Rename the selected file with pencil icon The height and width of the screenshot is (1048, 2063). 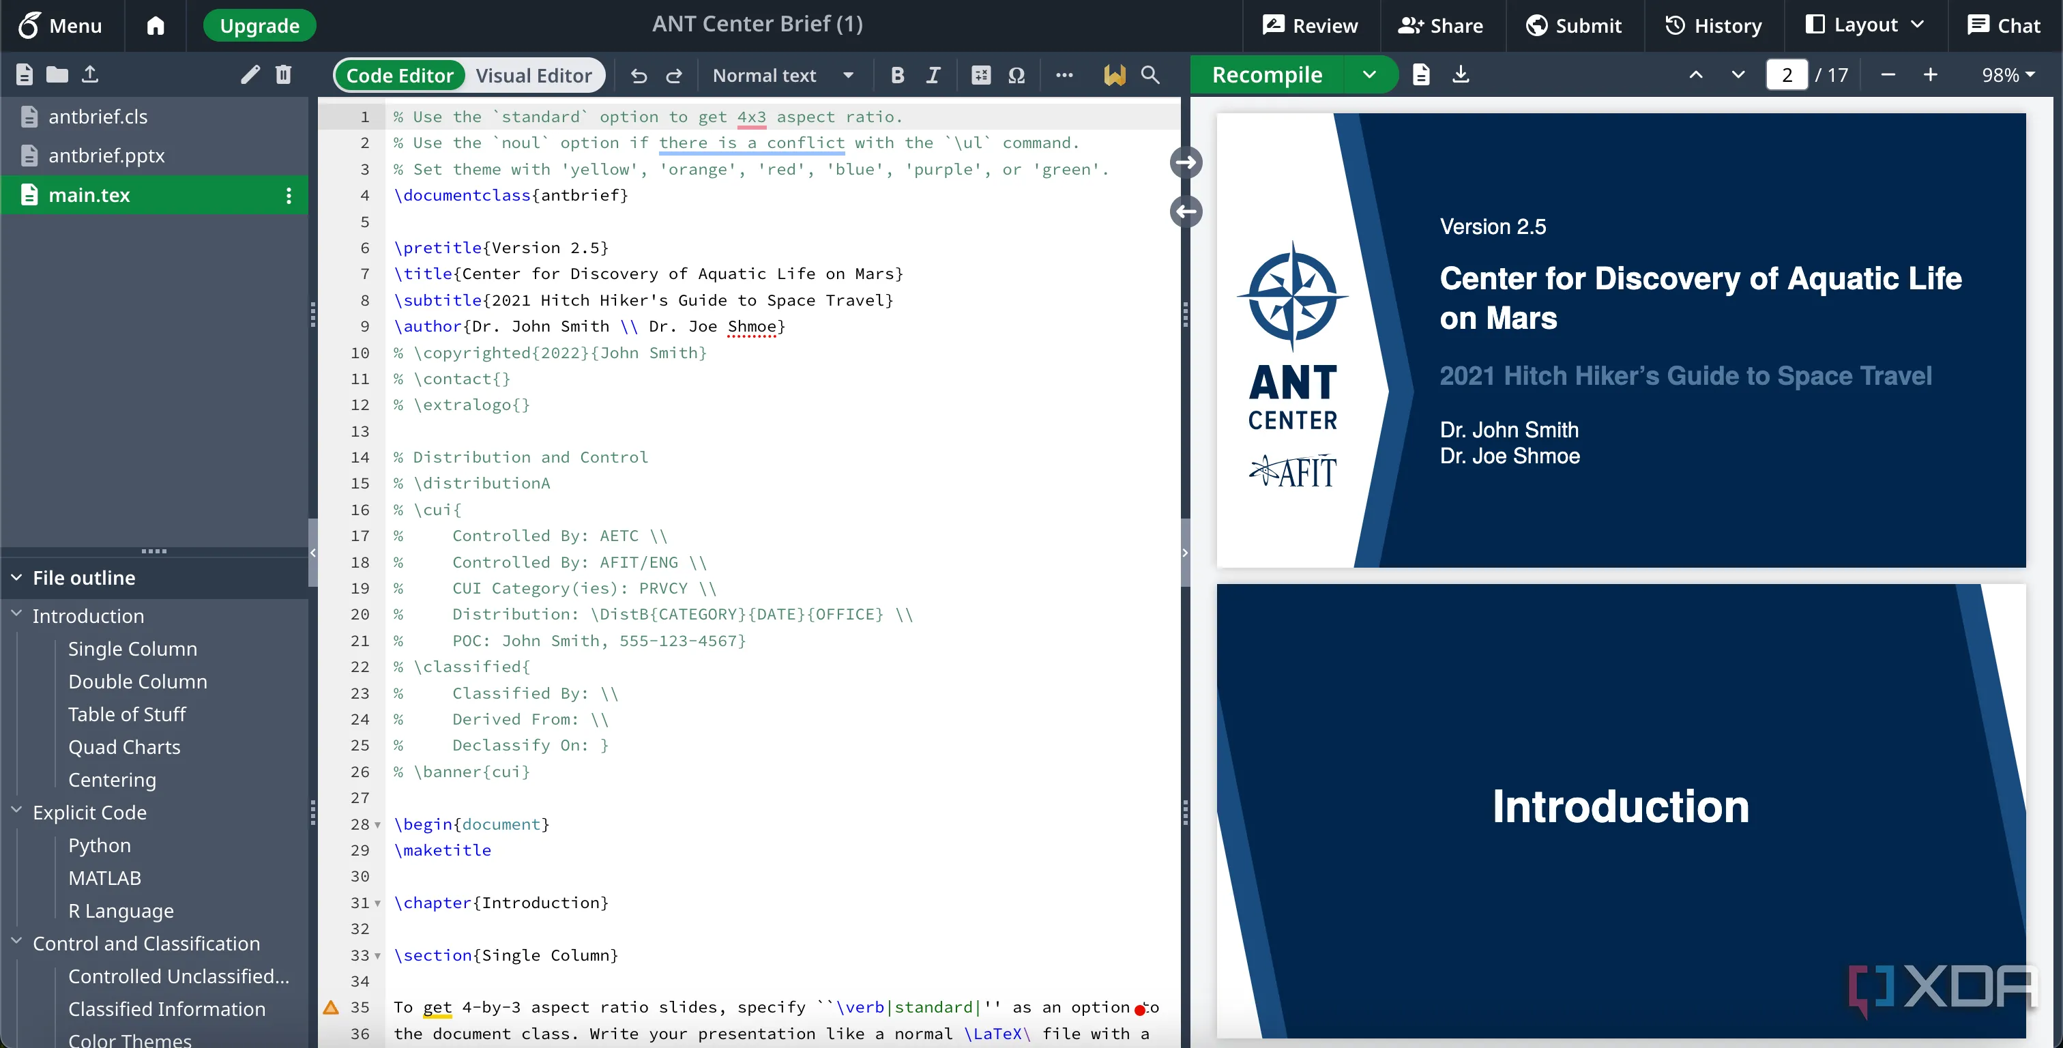pyautogui.click(x=250, y=74)
